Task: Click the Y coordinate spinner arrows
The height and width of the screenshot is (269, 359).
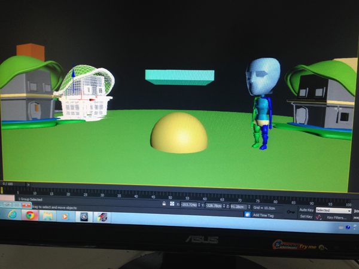Action: pos(224,206)
